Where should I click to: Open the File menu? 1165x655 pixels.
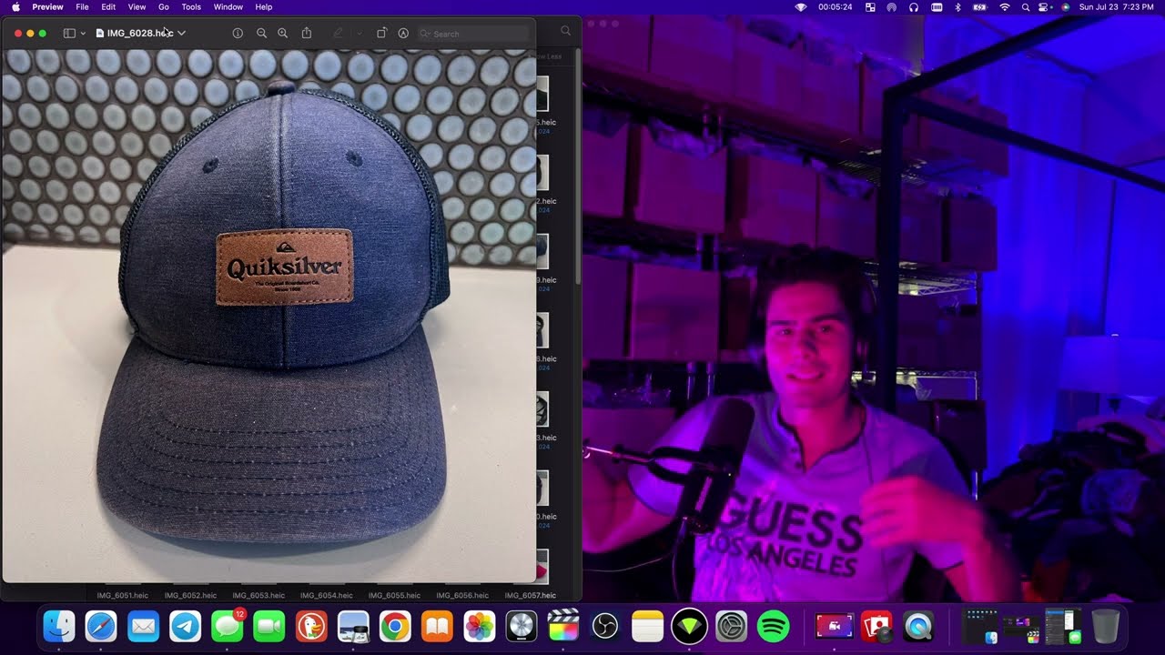point(82,7)
